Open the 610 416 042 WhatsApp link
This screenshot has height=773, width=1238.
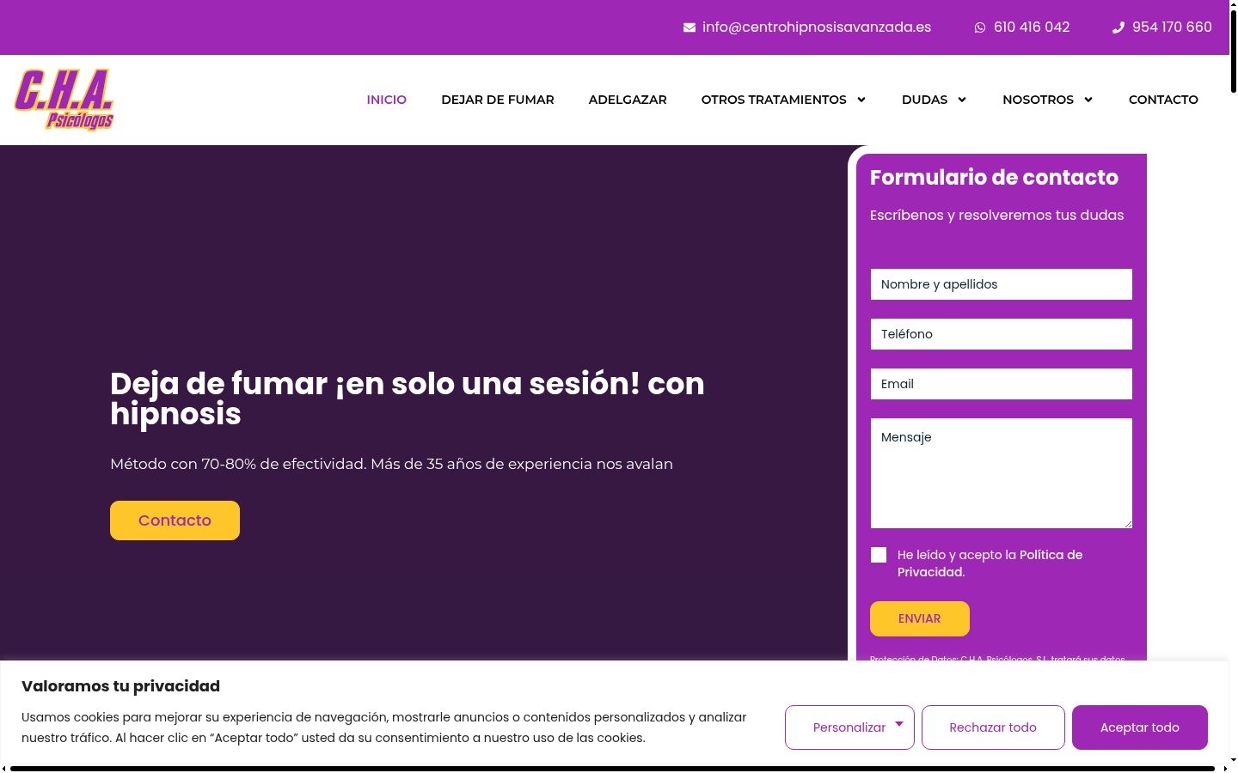[x=1032, y=27]
